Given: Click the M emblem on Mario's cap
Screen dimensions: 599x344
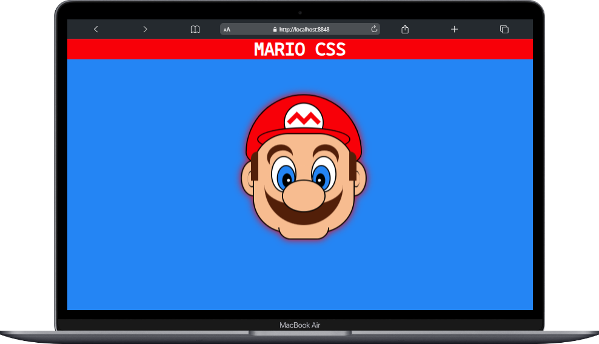Looking at the screenshot, I should click(x=304, y=117).
